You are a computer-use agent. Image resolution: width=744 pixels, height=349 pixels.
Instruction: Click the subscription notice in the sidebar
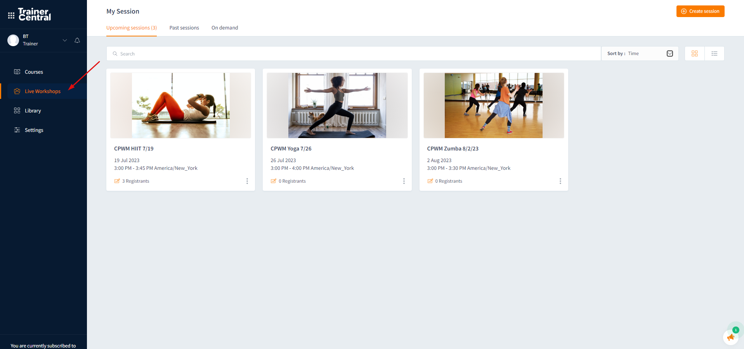pos(43,346)
